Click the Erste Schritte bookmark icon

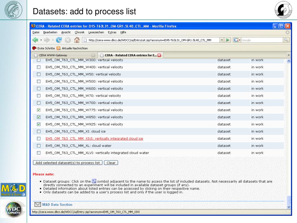click(x=34, y=48)
